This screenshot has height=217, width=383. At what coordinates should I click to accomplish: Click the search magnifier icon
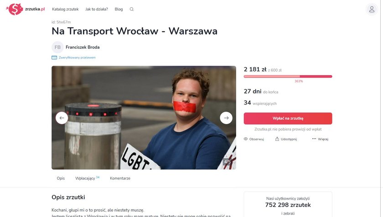tap(132, 9)
